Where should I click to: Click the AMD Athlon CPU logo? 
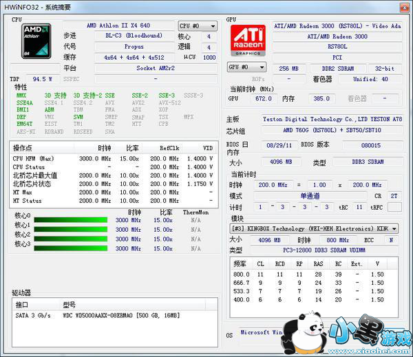coord(36,41)
